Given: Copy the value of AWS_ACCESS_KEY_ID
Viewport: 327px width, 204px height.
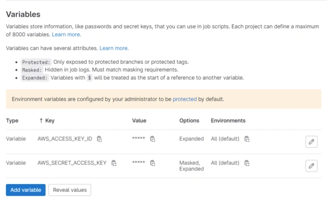Looking at the screenshot, I should click(152, 139).
